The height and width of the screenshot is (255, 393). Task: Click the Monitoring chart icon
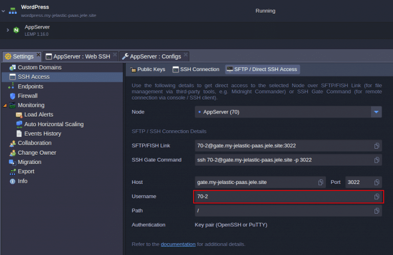12,105
